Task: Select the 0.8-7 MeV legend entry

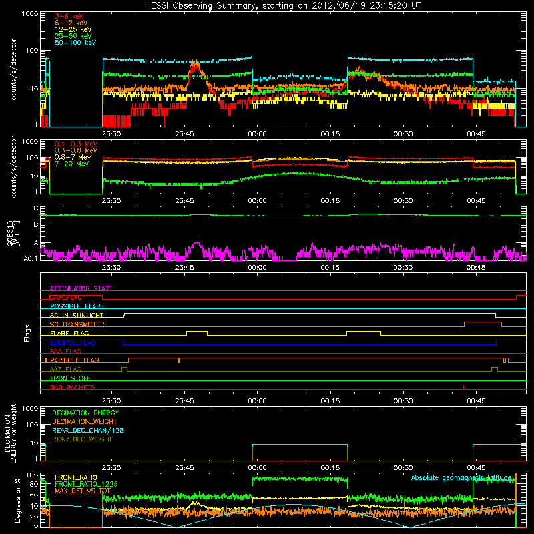Action: [73, 158]
